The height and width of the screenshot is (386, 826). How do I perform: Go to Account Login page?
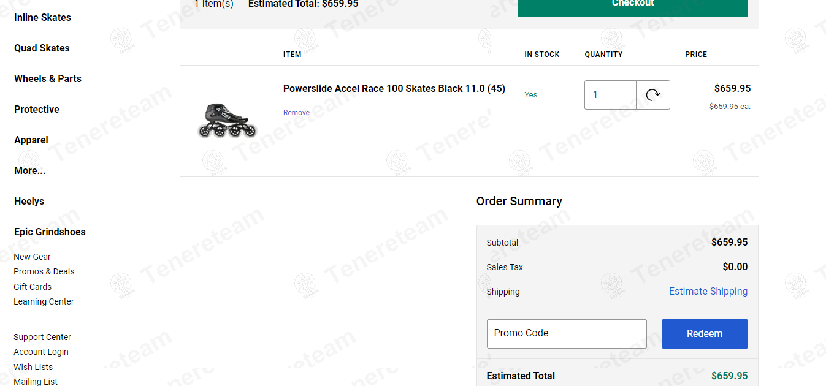[x=41, y=352]
